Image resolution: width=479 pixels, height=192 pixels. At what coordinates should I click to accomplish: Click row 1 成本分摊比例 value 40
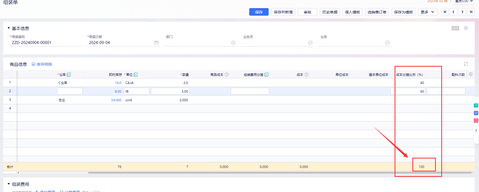click(422, 83)
